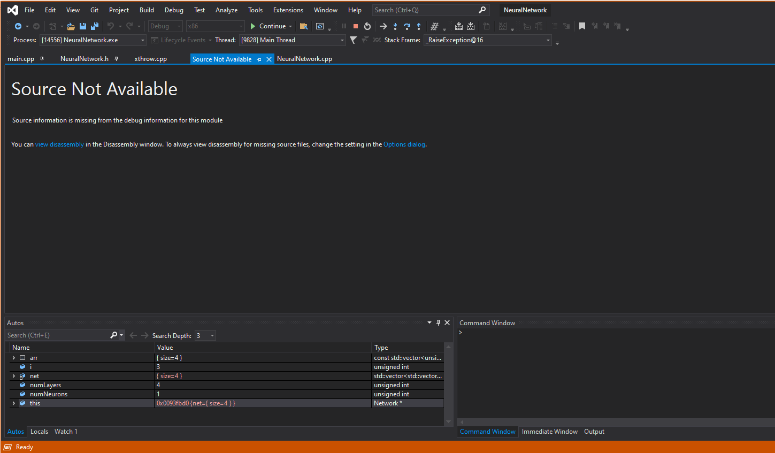Toggle the pin on the main.cpp tab
Viewport: 775px width, 453px height.
pos(42,59)
